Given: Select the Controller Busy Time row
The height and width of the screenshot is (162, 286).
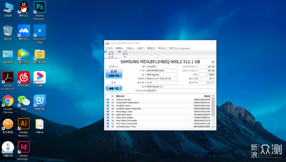Looking at the screenshot, I should [158, 127].
